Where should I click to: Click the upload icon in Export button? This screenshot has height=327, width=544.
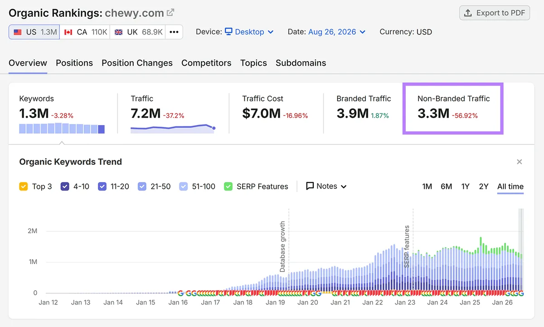pos(468,13)
